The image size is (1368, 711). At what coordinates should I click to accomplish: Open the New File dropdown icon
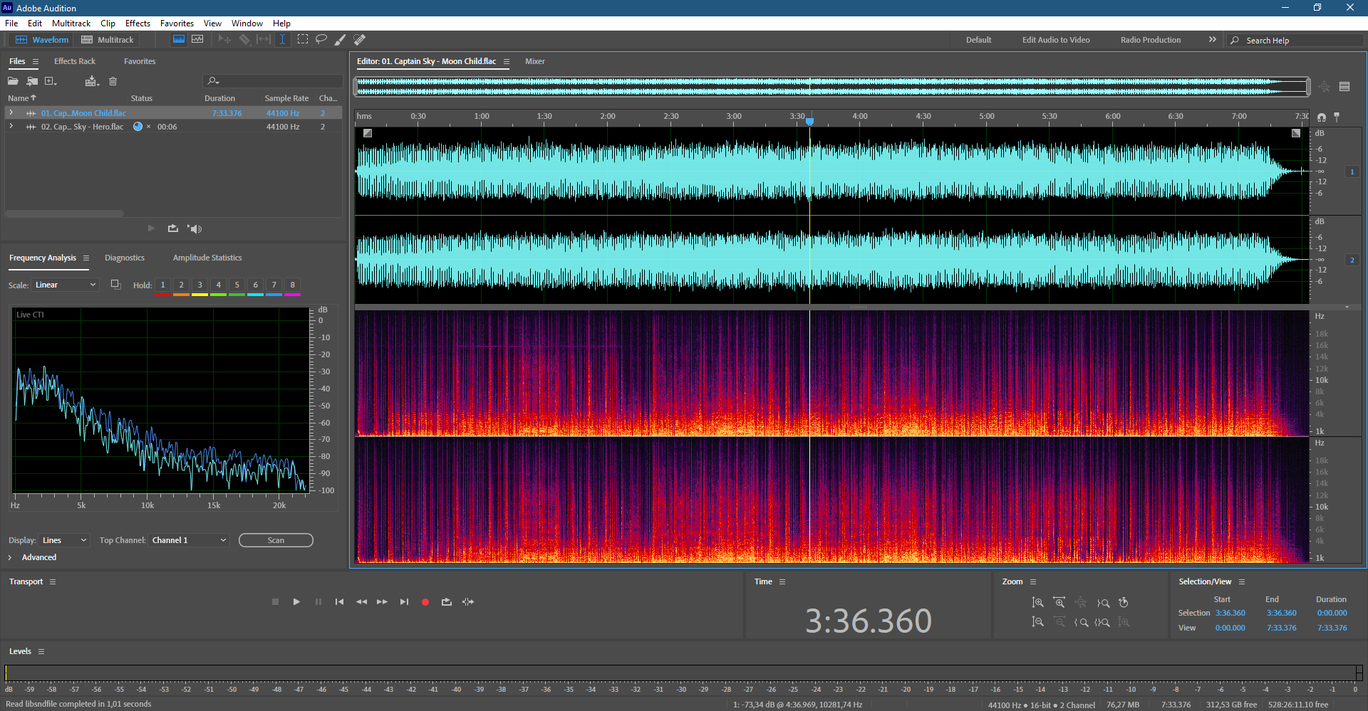pos(51,81)
